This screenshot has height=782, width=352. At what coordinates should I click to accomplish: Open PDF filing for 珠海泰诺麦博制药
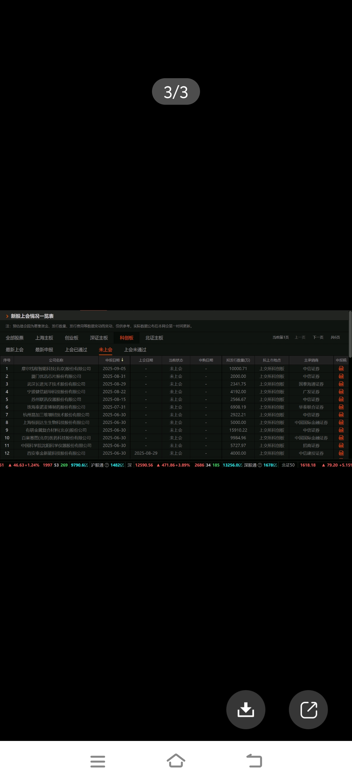pos(341,407)
